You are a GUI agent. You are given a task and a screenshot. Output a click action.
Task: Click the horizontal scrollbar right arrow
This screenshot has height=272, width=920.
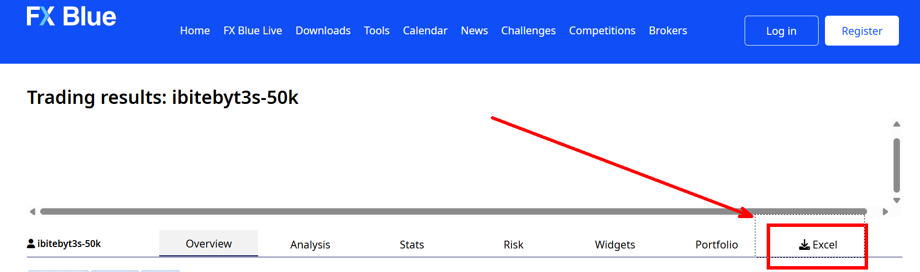tap(885, 212)
